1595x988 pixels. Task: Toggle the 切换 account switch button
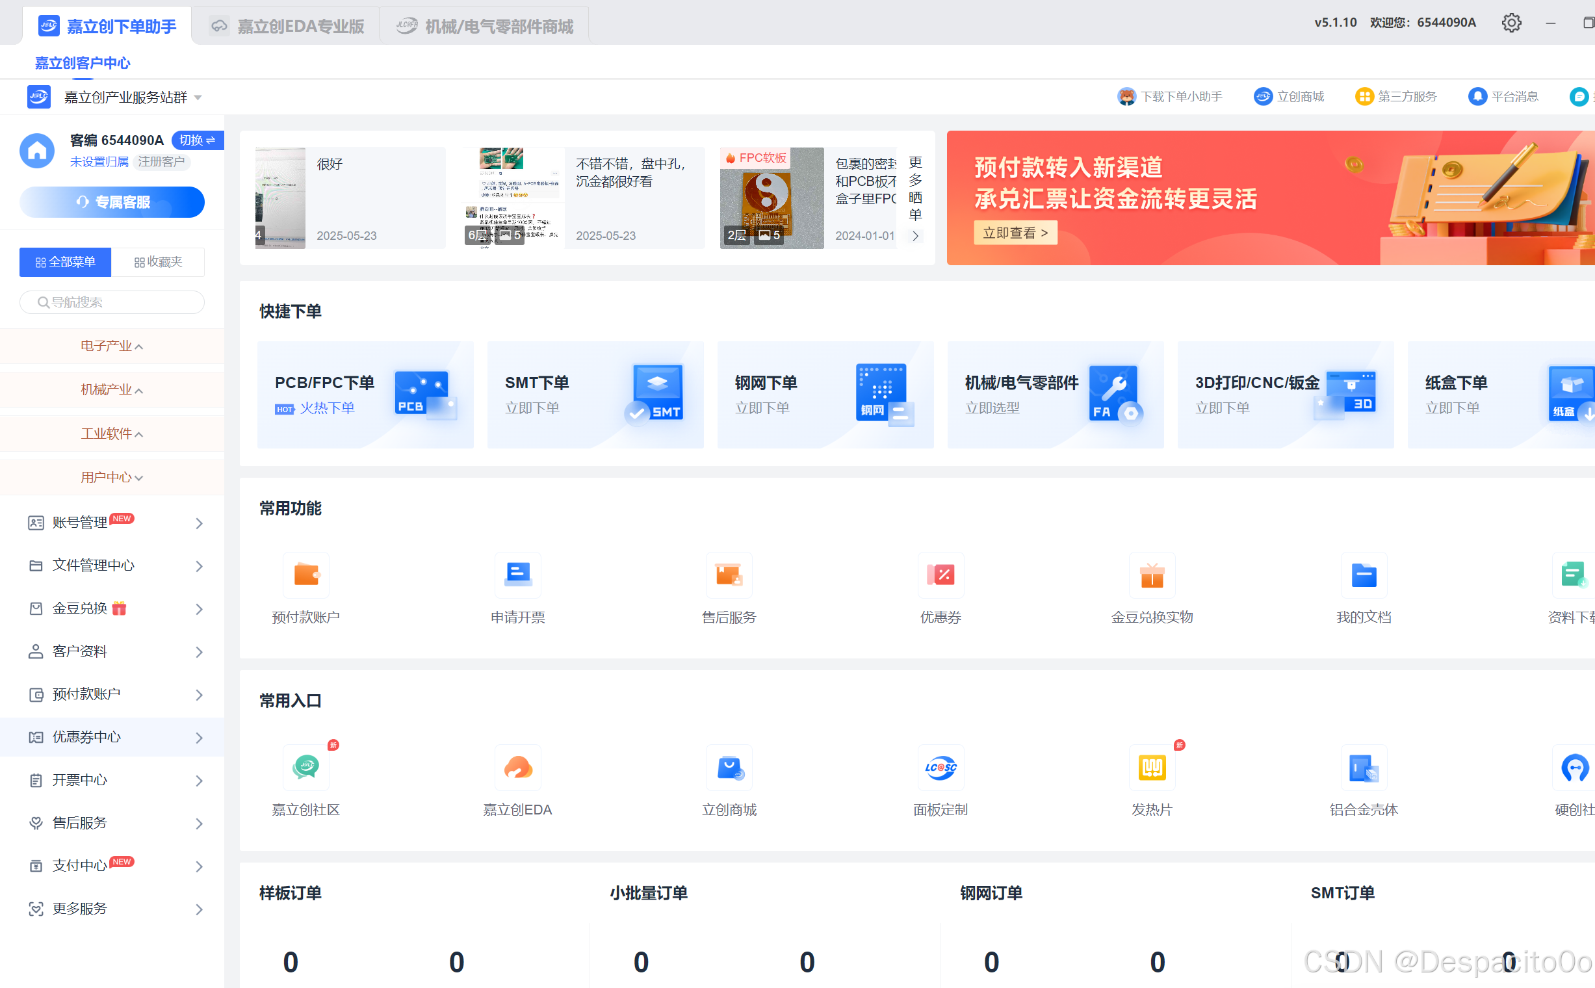tap(197, 140)
